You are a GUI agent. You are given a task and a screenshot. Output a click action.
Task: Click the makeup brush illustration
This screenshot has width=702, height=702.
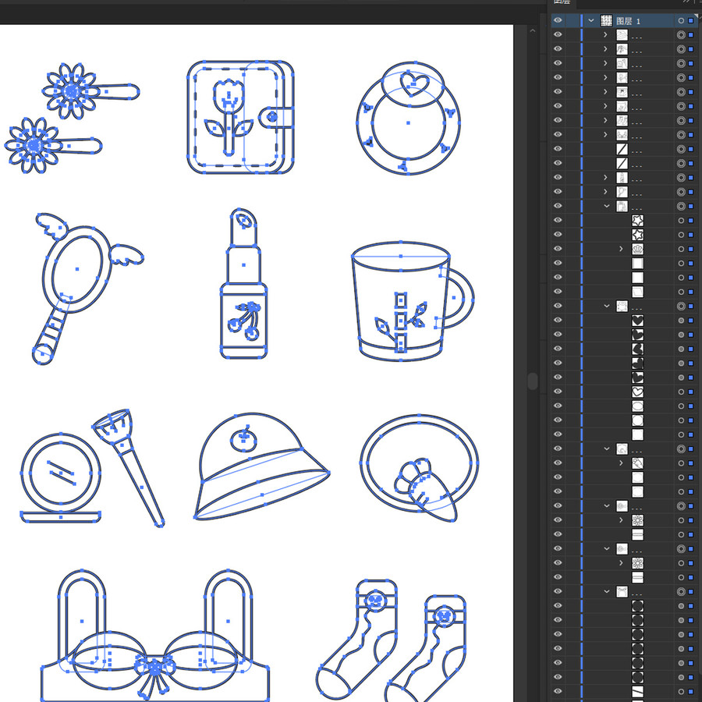click(129, 468)
